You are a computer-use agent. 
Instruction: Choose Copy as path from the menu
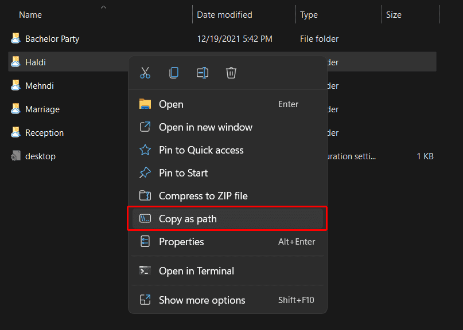tap(189, 218)
